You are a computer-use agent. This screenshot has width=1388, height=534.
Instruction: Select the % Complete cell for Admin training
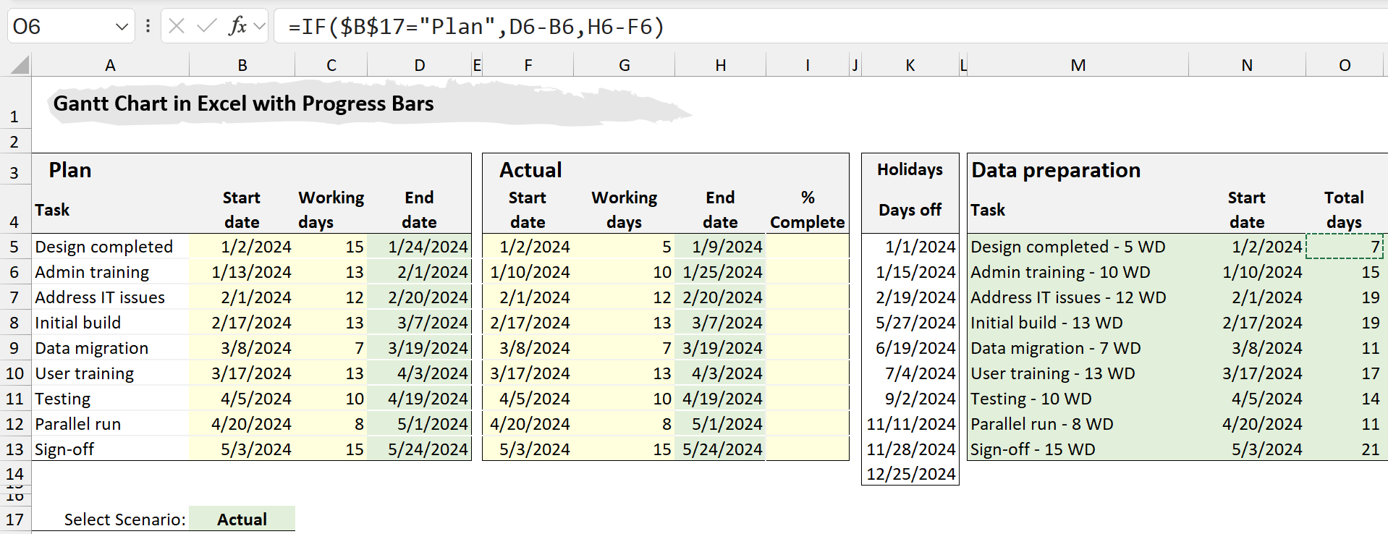click(x=807, y=272)
